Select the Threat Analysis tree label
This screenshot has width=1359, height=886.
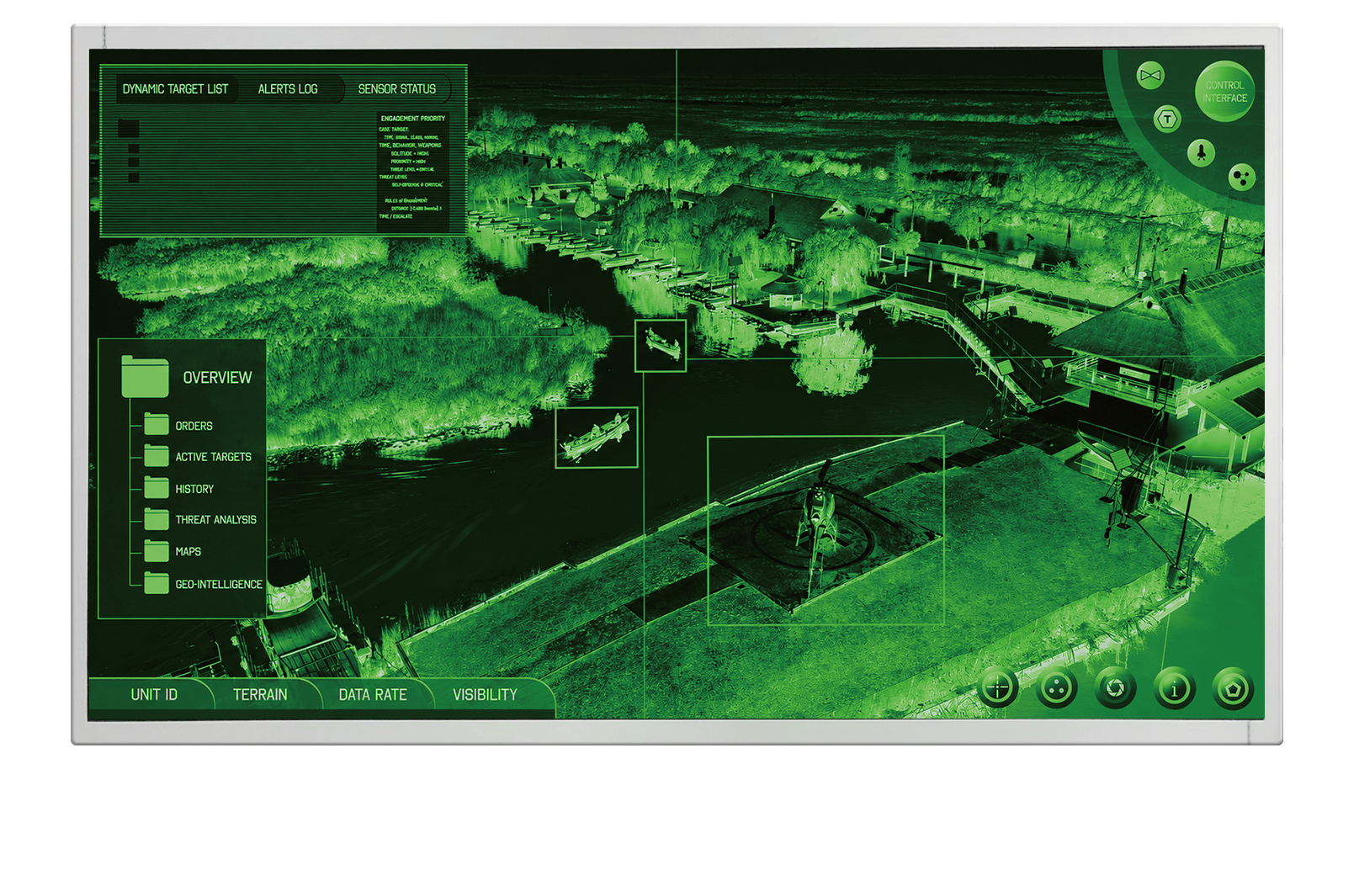215,520
